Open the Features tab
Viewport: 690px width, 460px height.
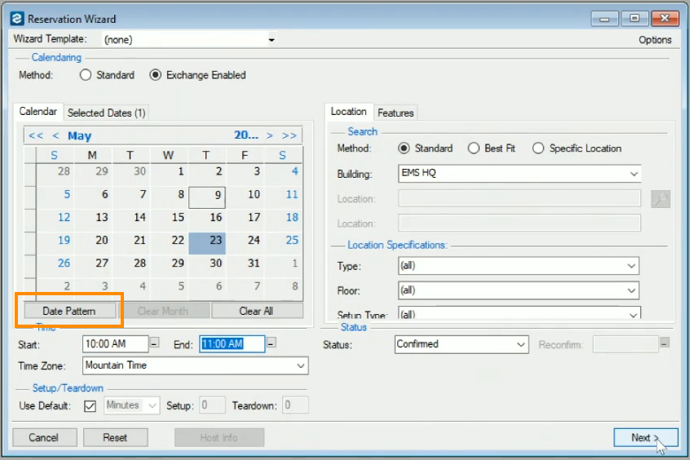[x=396, y=113]
